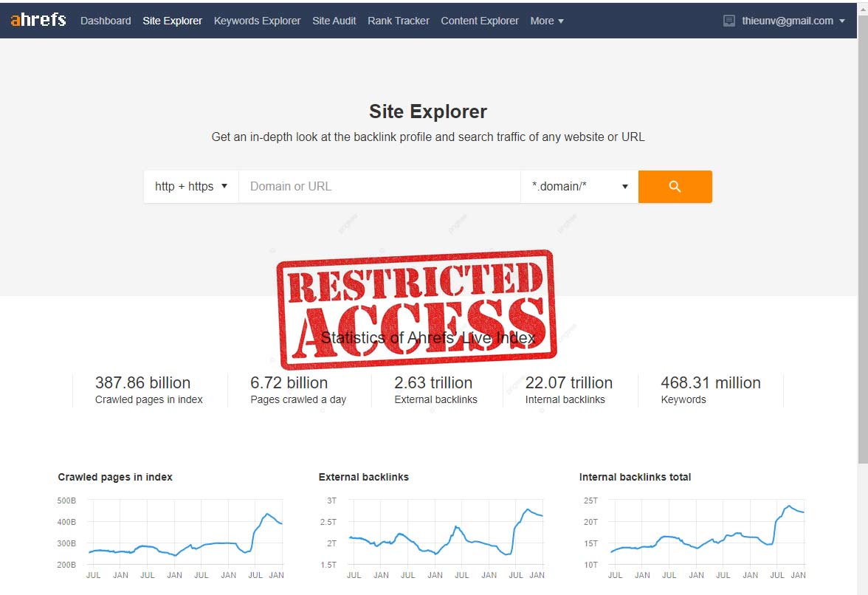Click the 387.86 billion crawled pages figure
This screenshot has width=868, height=595.
coord(143,382)
